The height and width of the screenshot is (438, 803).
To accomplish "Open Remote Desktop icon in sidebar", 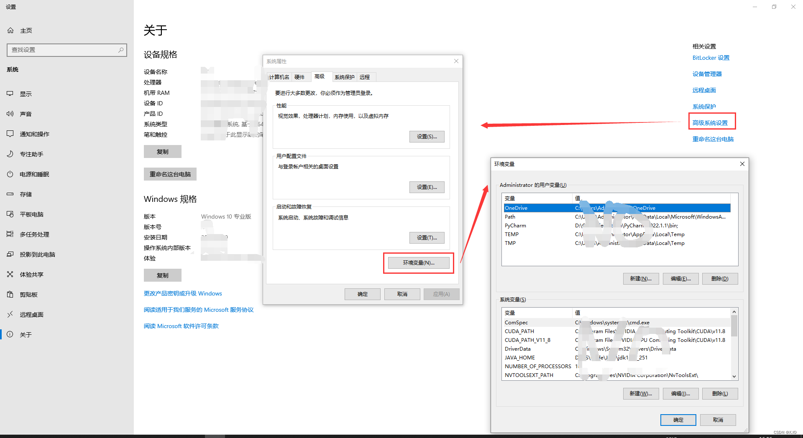I will pos(10,314).
